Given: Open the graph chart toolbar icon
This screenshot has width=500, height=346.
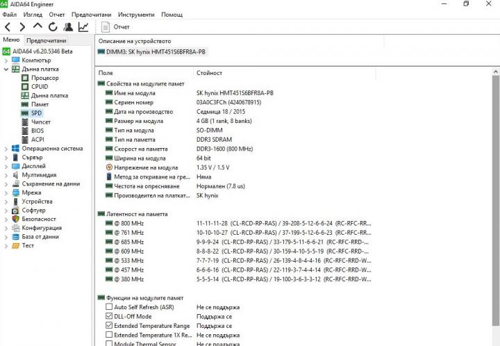Looking at the screenshot, I should pos(83,27).
